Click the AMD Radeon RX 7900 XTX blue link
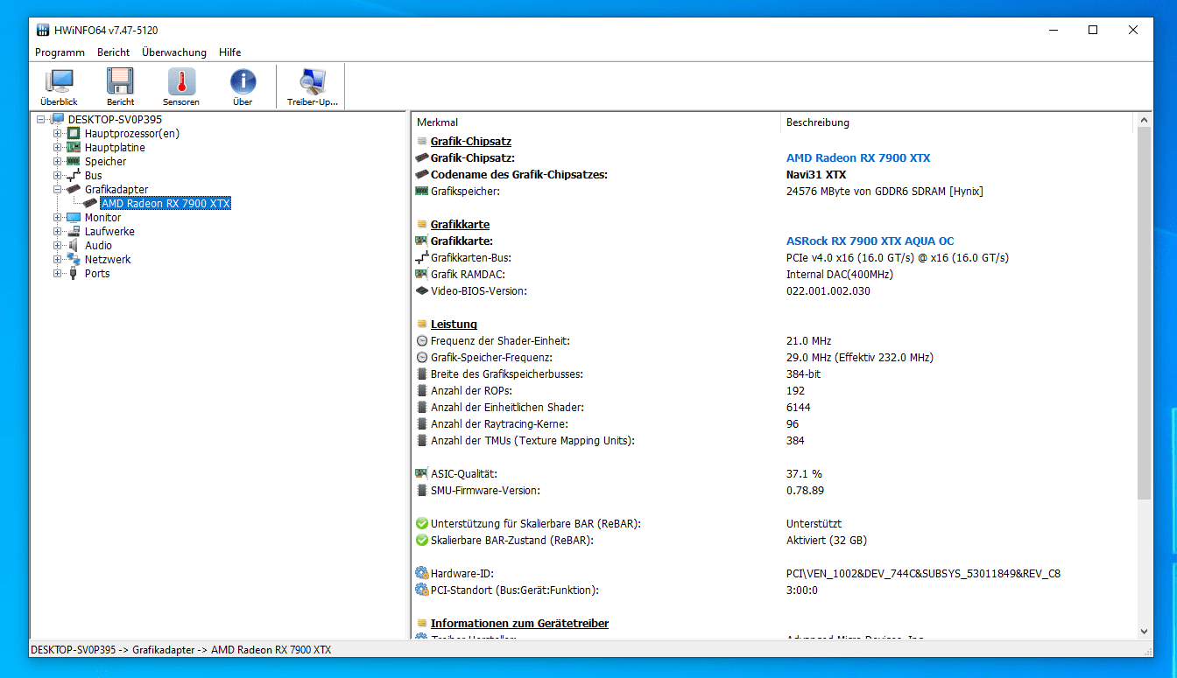 858,158
